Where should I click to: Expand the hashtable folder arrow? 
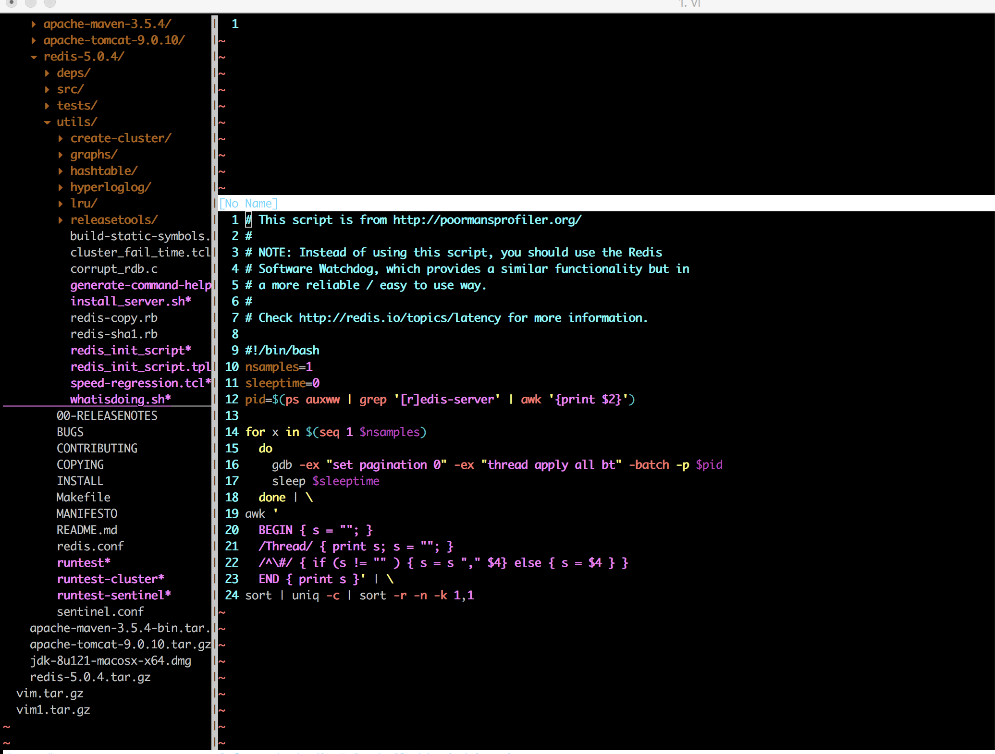[x=60, y=171]
